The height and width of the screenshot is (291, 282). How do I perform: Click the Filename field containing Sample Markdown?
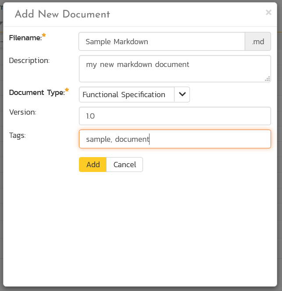161,42
